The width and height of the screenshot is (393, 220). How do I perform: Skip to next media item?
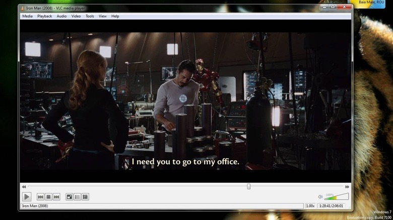click(x=56, y=197)
